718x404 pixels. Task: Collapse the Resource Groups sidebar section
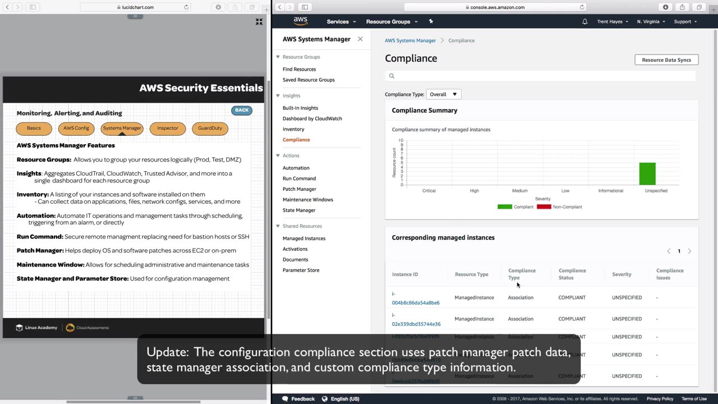tap(278, 57)
